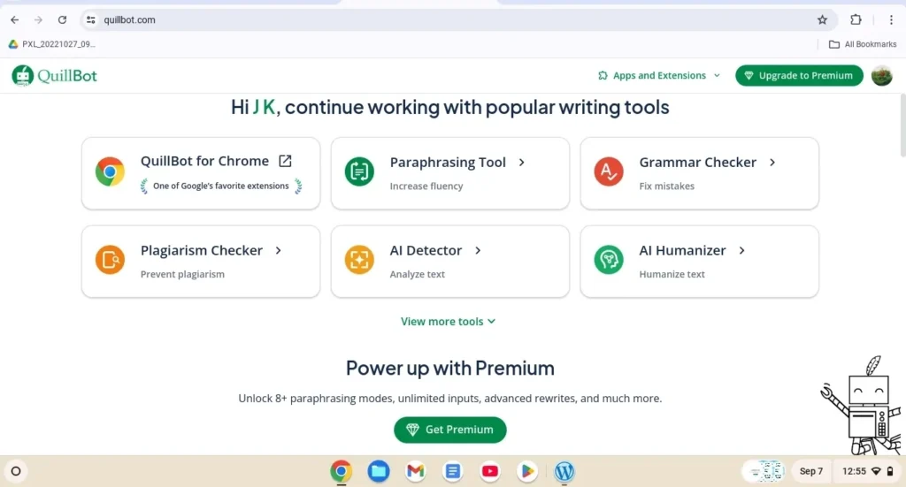Click the Plagiarism Checker icon
Viewport: 906px width, 487px height.
click(110, 260)
